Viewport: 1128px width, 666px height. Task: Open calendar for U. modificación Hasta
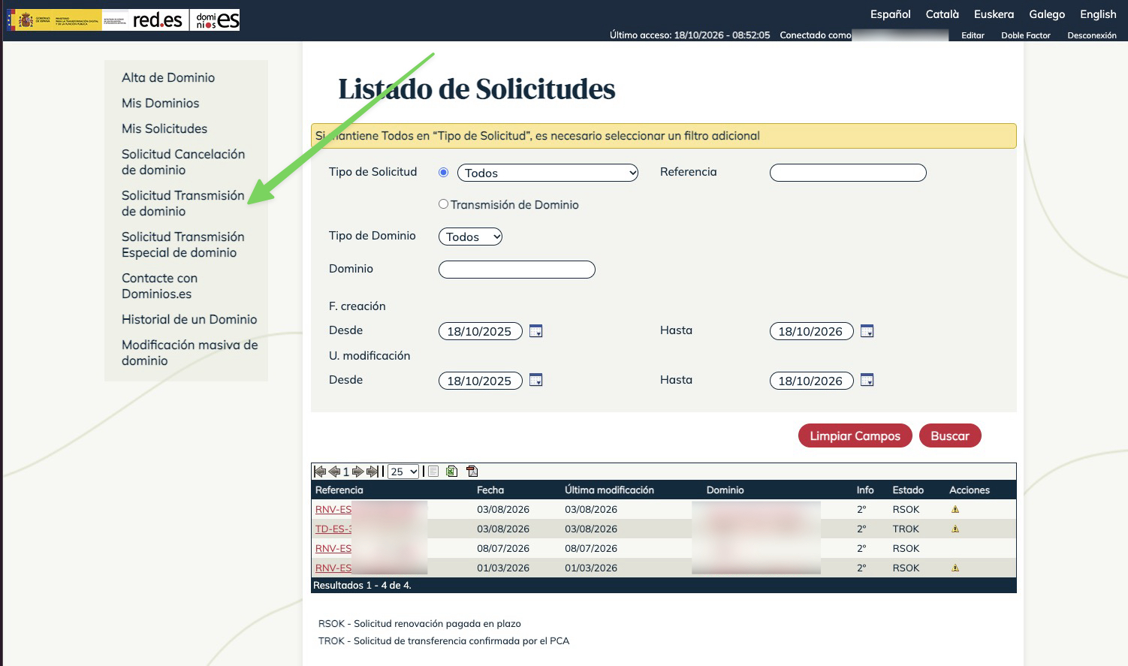(867, 380)
